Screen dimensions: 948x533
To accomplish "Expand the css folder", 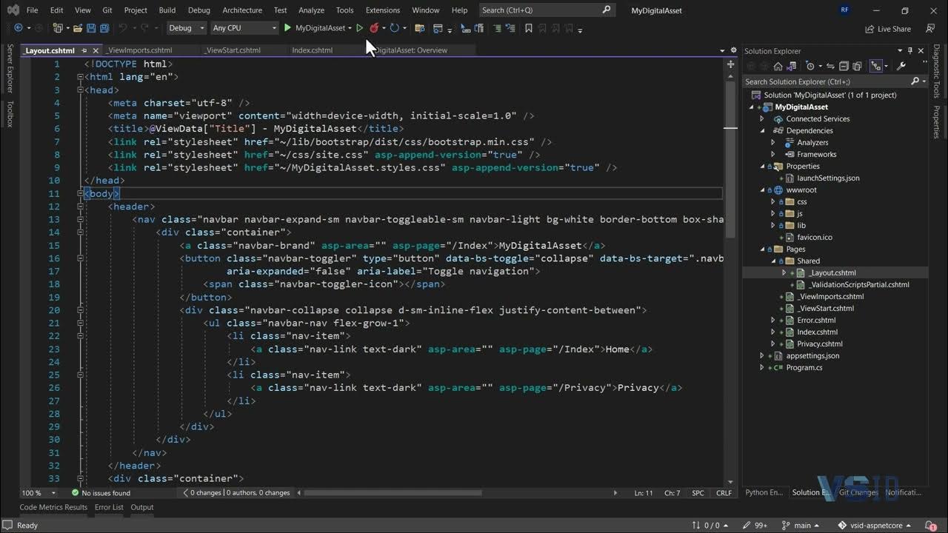I will pos(772,201).
